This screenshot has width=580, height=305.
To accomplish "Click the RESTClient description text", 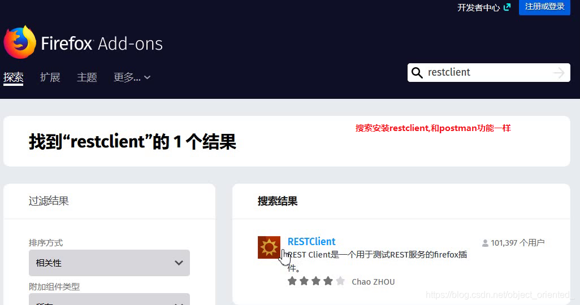I will (x=377, y=261).
